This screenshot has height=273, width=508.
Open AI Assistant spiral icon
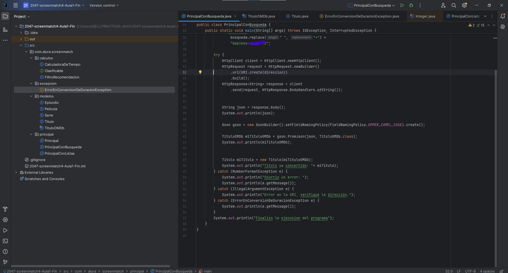(x=503, y=27)
